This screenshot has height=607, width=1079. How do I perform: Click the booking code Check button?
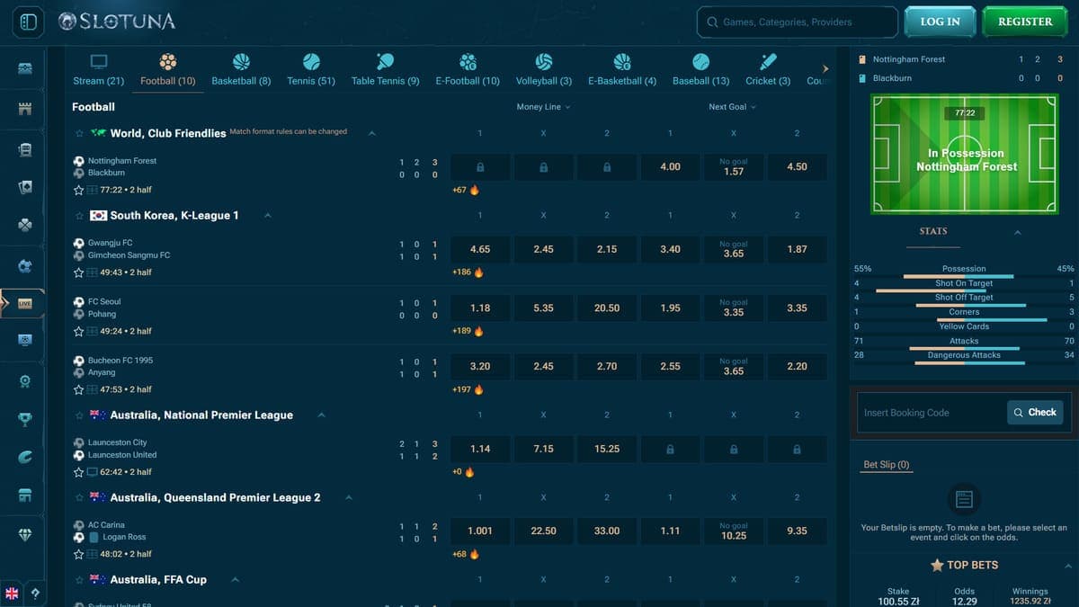[x=1035, y=413]
